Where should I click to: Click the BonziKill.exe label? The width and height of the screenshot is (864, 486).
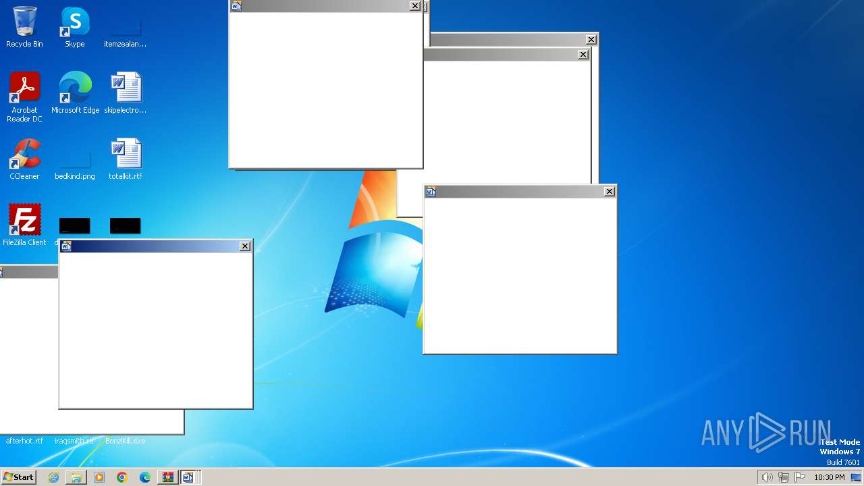pos(126,441)
